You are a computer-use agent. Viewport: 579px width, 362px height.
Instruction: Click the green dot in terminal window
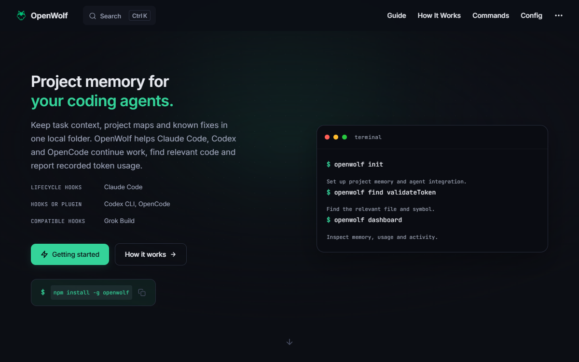click(345, 137)
